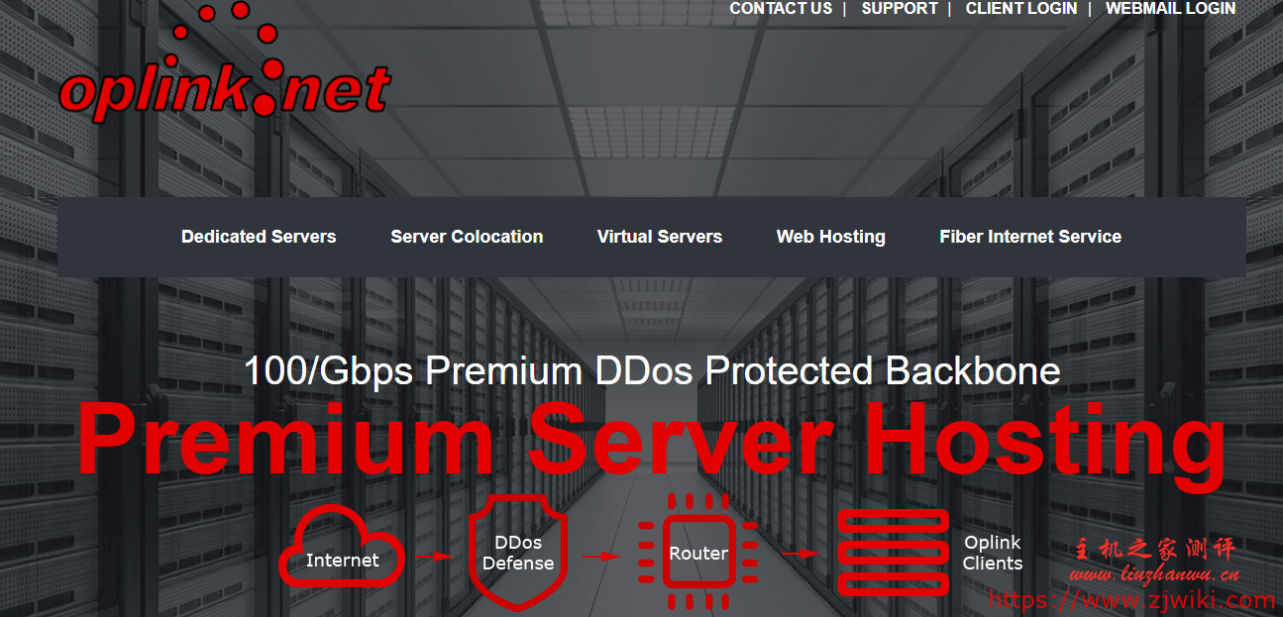Viewport: 1283px width, 617px height.
Task: Select Web Hosting in navigation bar
Action: 830,237
